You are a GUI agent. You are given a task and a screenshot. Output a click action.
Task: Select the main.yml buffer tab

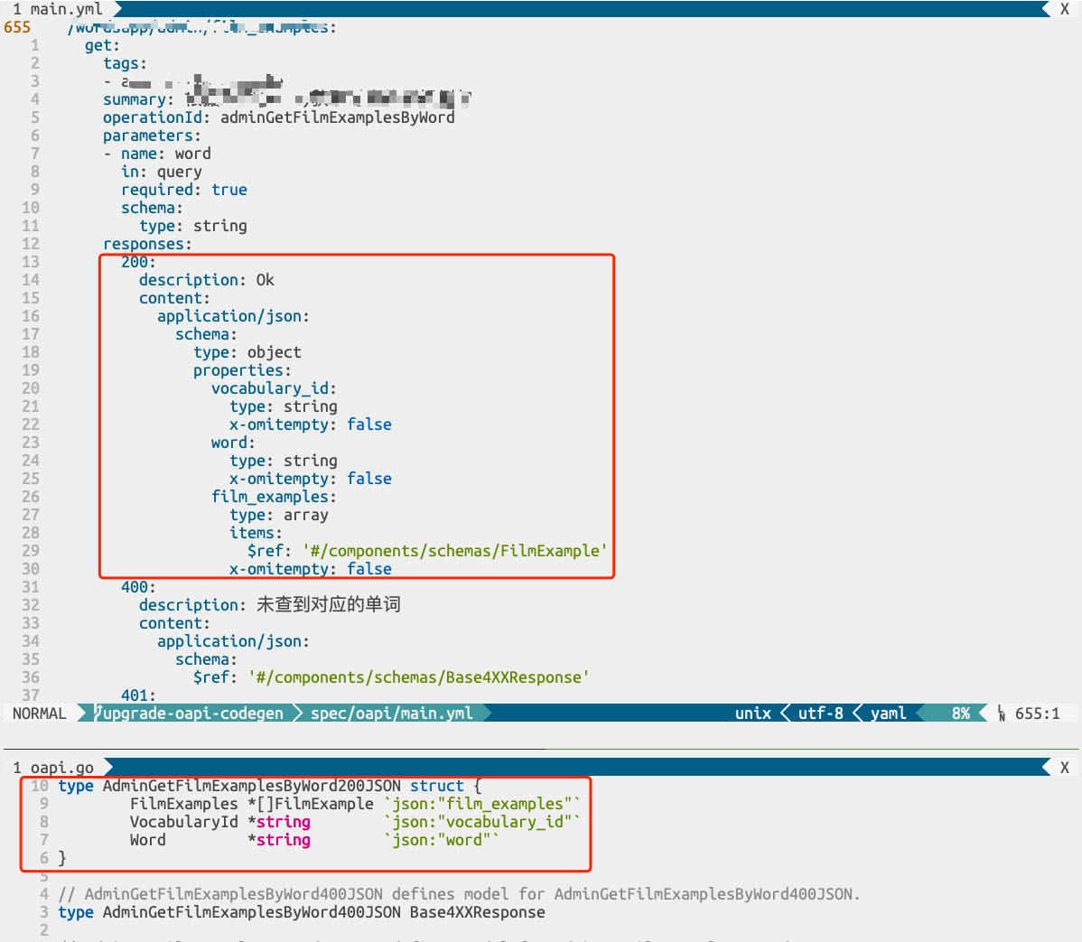[x=57, y=9]
